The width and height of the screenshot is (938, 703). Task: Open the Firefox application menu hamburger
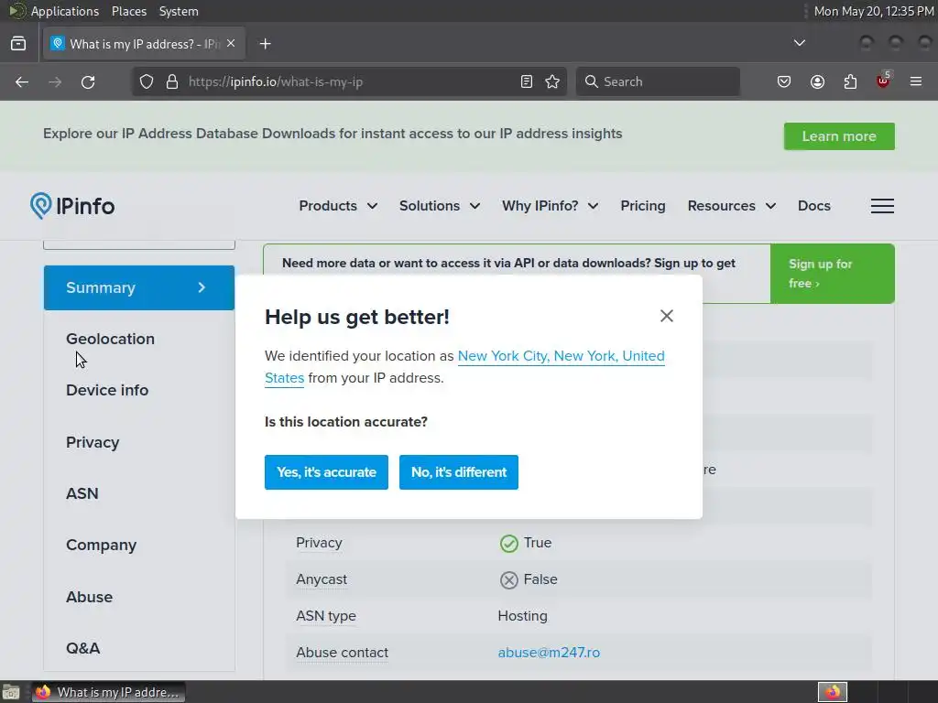pyautogui.click(x=916, y=81)
